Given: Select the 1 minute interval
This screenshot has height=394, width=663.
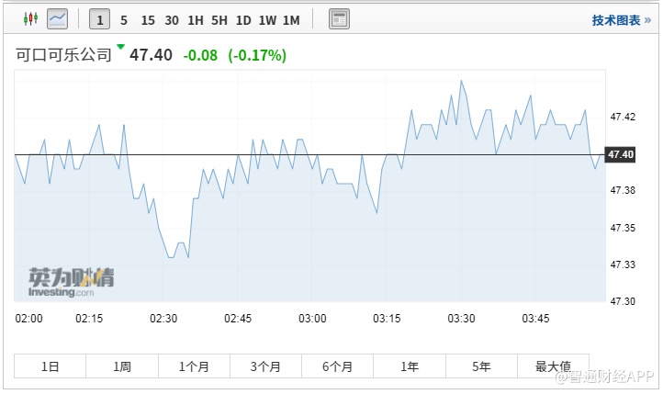Looking at the screenshot, I should [x=100, y=19].
